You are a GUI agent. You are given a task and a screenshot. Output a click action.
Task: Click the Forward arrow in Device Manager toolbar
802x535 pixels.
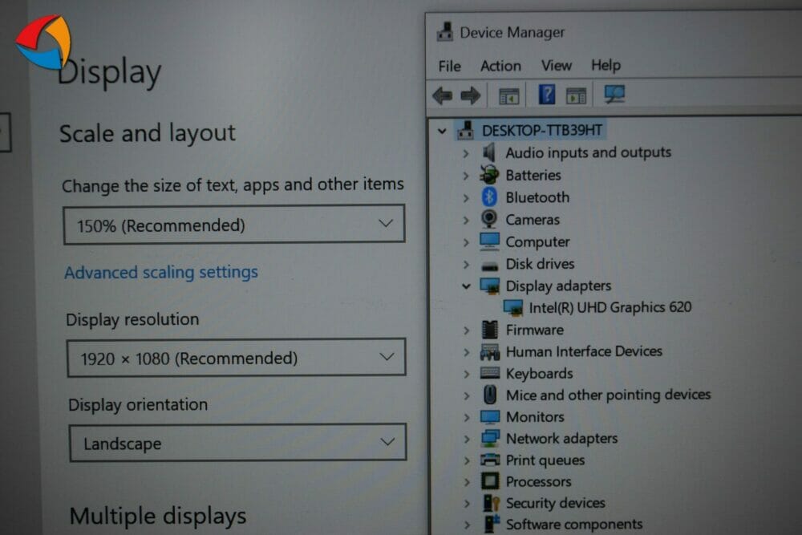[x=471, y=95]
